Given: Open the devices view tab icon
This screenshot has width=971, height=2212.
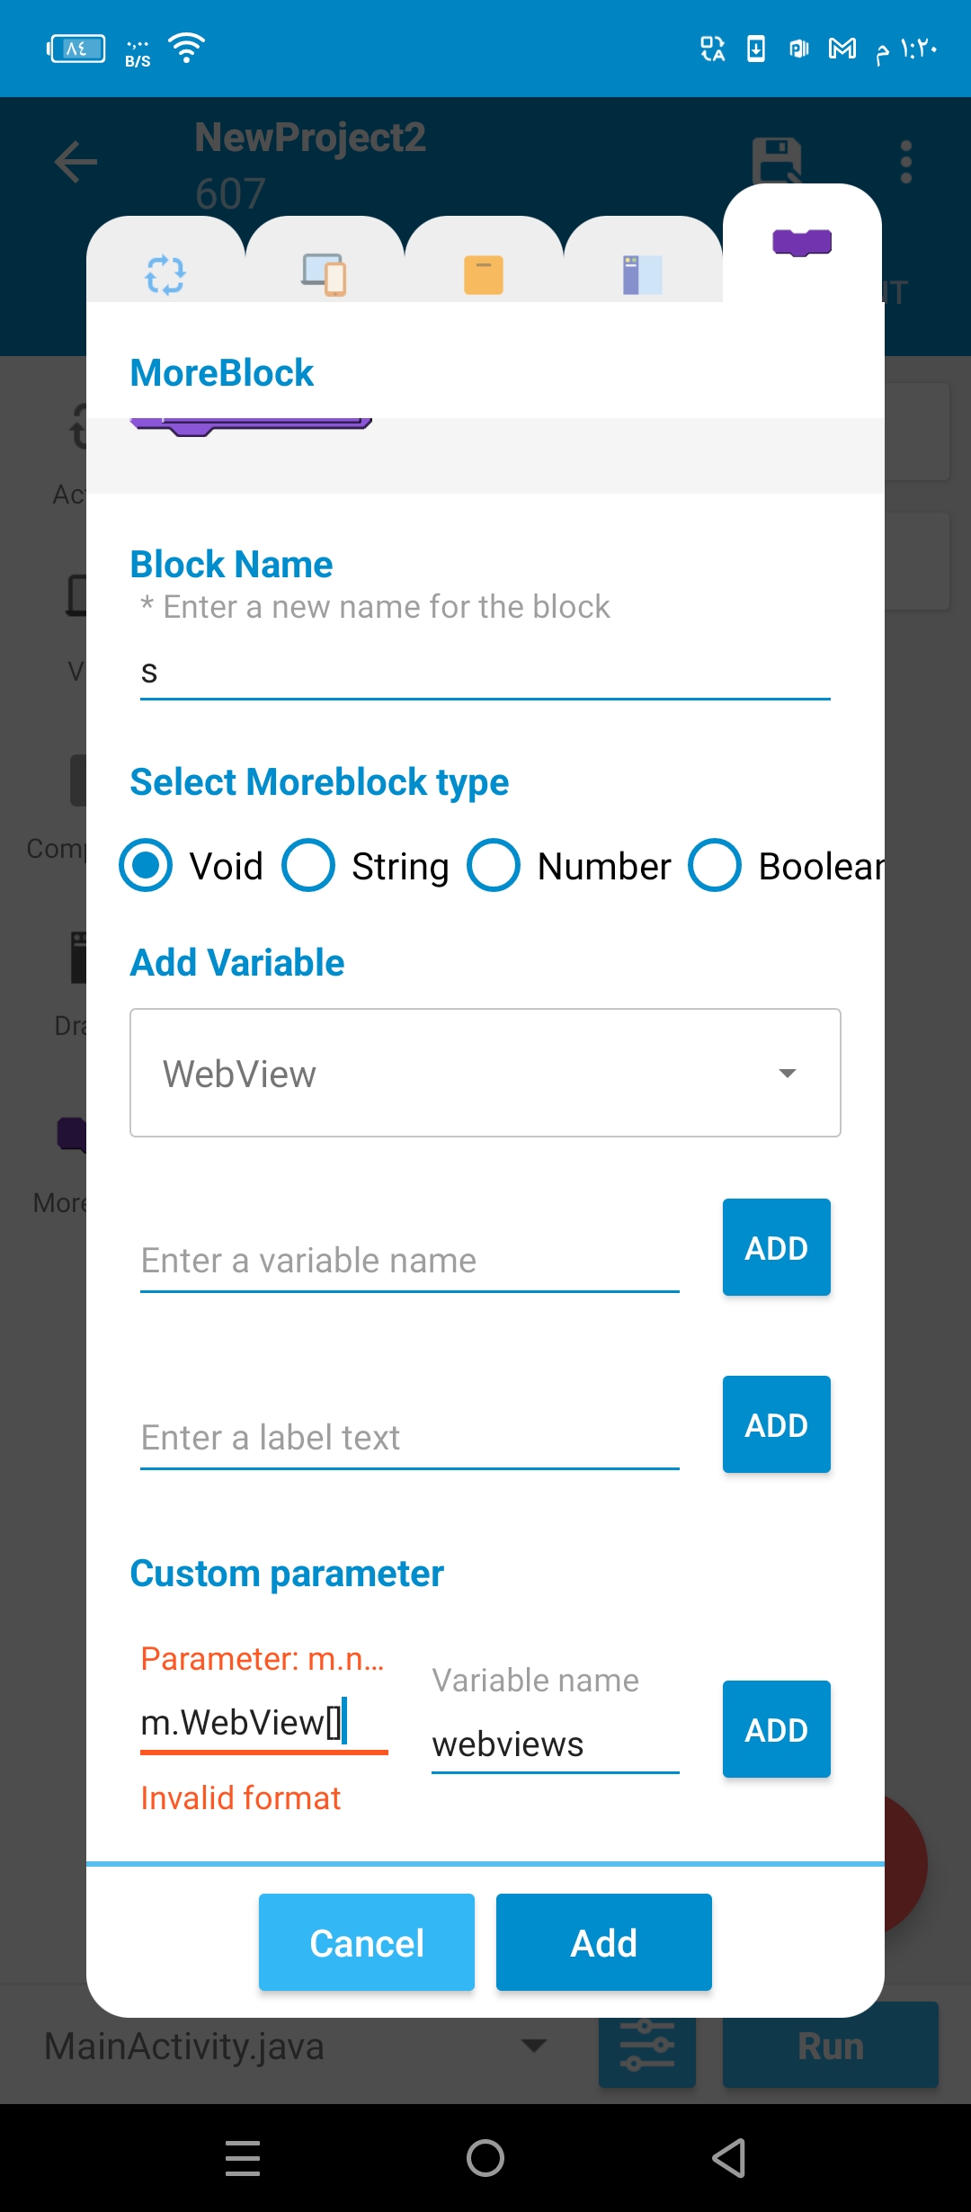Looking at the screenshot, I should (x=324, y=274).
